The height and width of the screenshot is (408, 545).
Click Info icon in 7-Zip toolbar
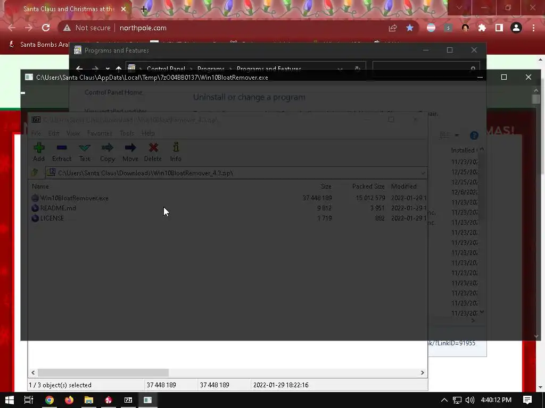[x=176, y=148]
